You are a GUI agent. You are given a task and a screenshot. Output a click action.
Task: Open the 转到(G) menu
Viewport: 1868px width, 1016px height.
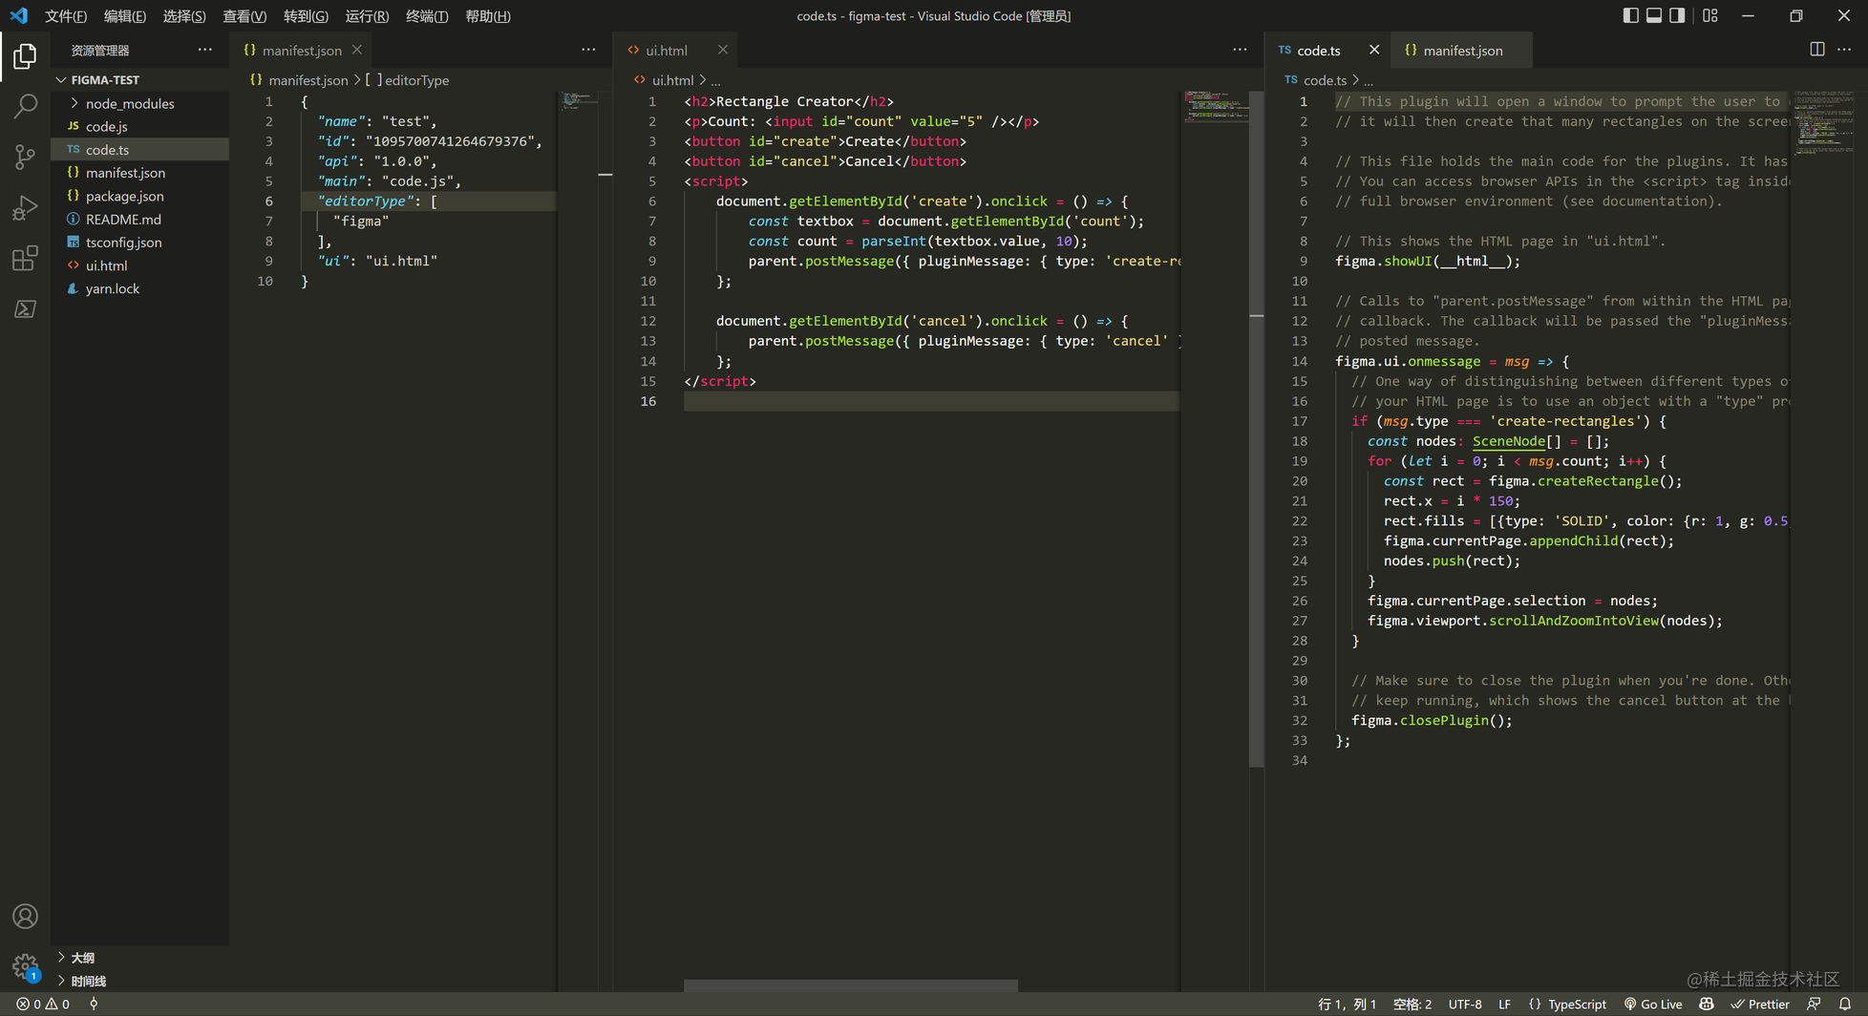pyautogui.click(x=306, y=16)
